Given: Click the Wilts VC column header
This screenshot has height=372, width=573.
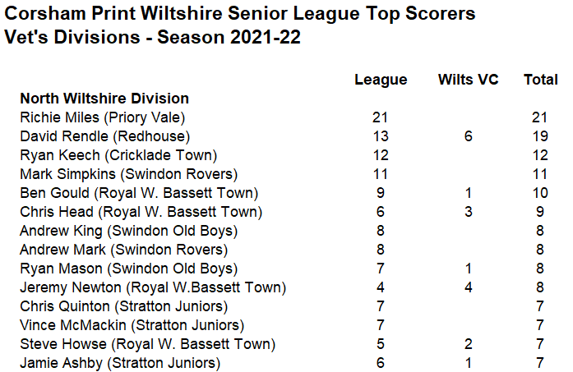Looking at the screenshot, I should pyautogui.click(x=468, y=79).
